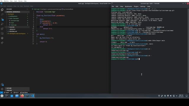The height and width of the screenshot is (106, 189).
Task: Show hidden system tray icons arrow
Action: [x=177, y=96]
